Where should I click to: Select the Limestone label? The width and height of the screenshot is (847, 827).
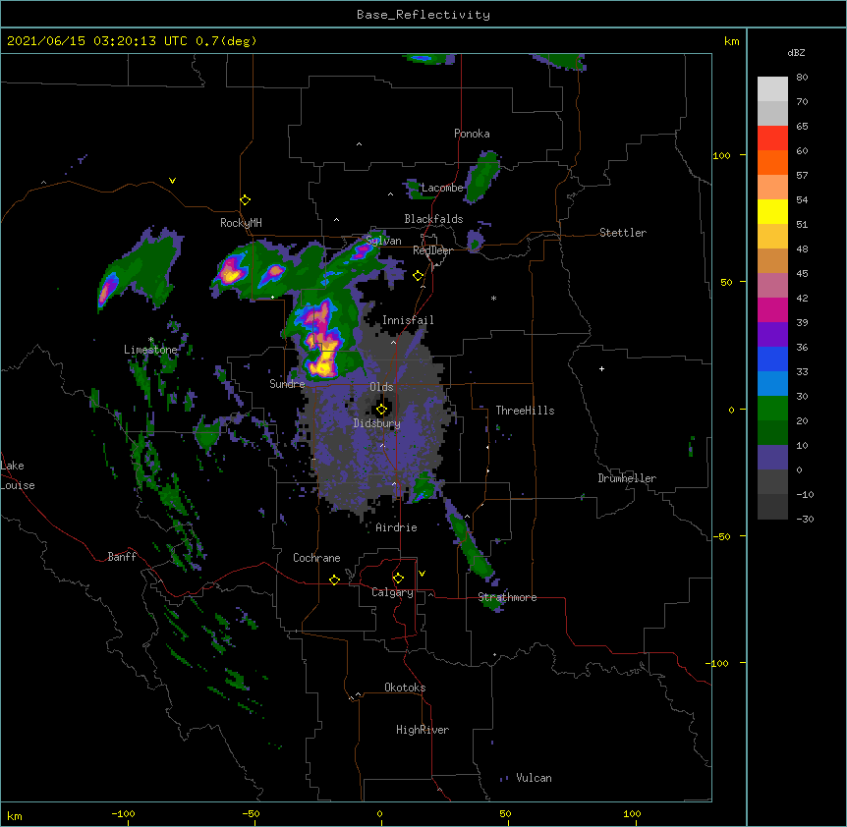click(150, 350)
